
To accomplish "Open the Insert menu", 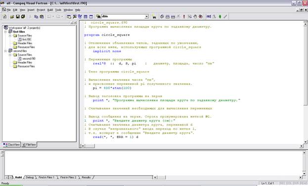I will 31,10.
